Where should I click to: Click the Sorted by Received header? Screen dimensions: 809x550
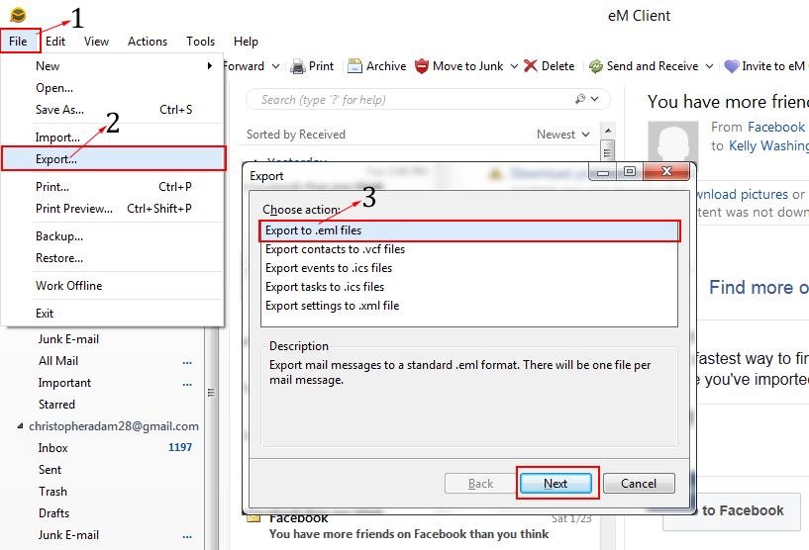click(296, 135)
